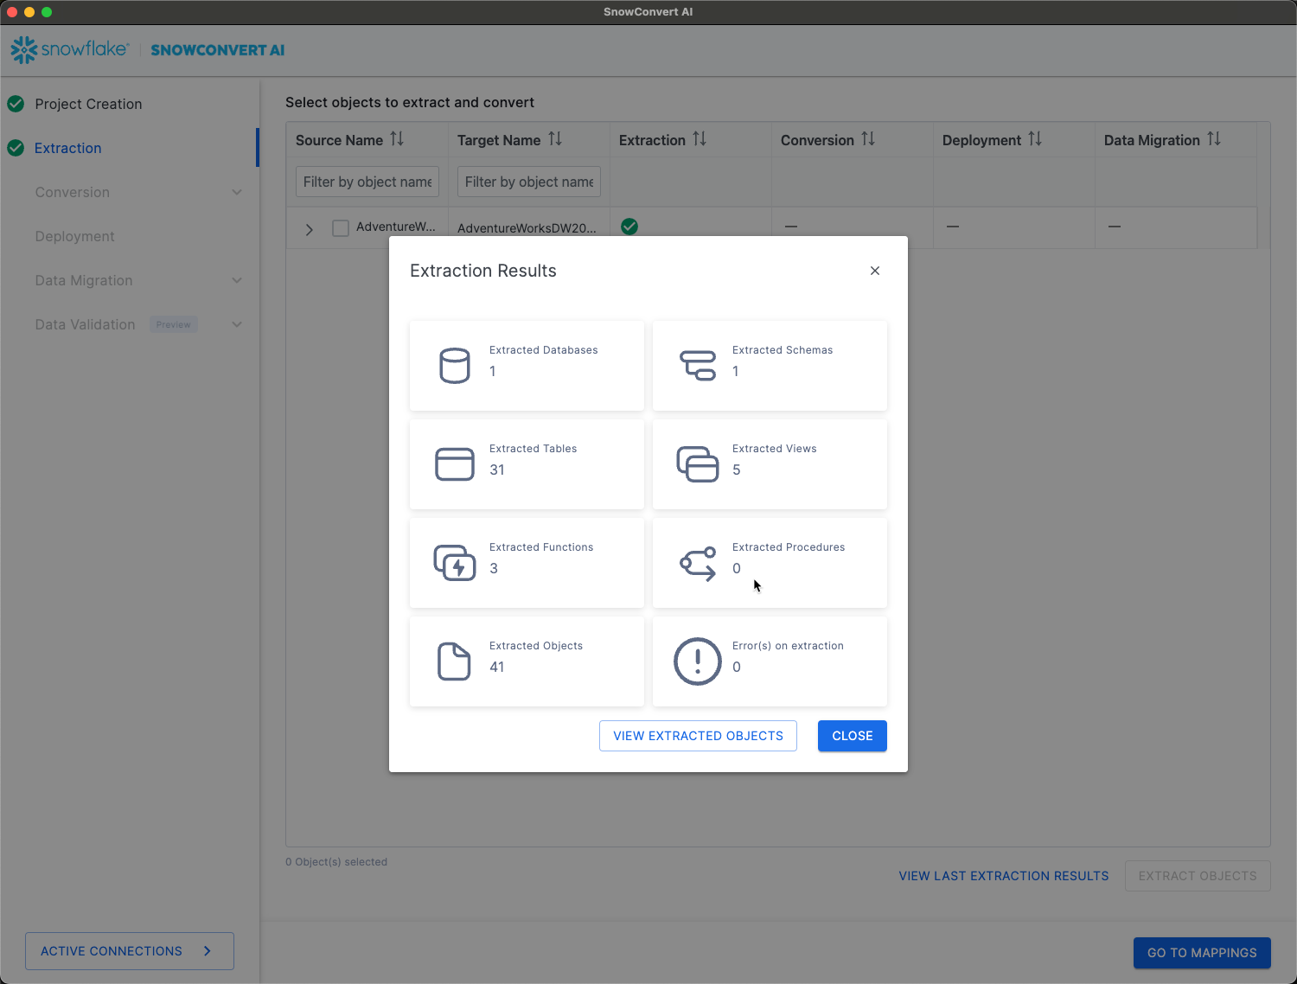Click the extraction errors exclamation icon

coord(698,661)
